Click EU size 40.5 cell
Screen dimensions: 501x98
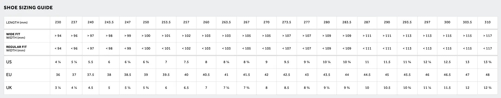point(206,75)
